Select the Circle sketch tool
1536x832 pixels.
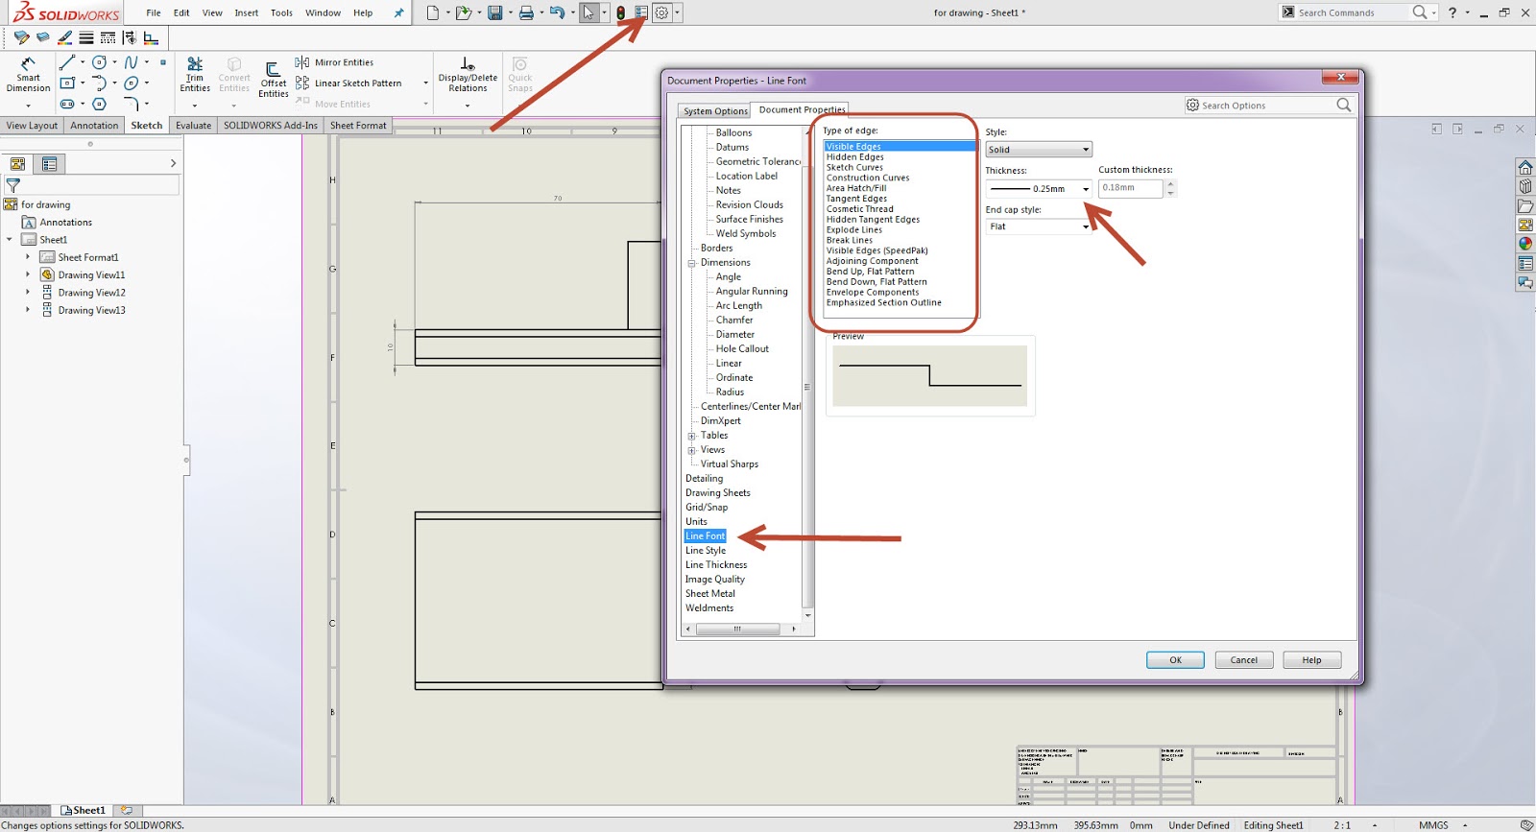[99, 62]
